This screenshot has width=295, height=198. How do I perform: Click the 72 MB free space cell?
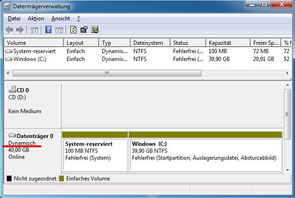coord(261,51)
